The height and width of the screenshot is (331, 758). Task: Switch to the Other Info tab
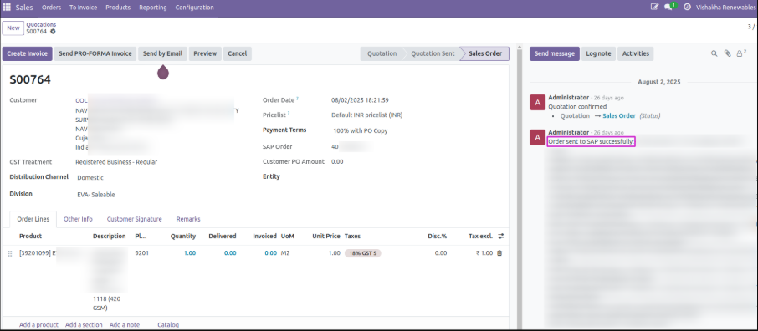point(78,219)
